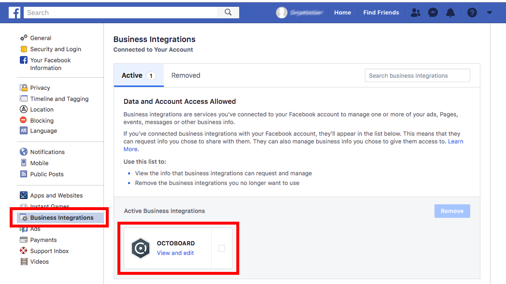Open the Apps and Websites section
506x284 pixels.
coord(57,195)
